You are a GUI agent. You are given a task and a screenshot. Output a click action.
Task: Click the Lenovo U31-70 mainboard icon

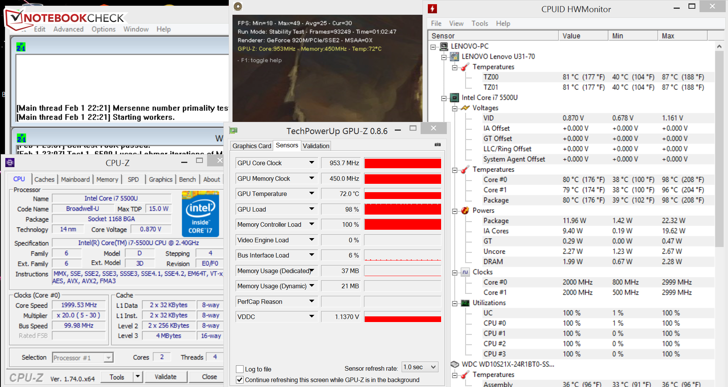click(454, 57)
